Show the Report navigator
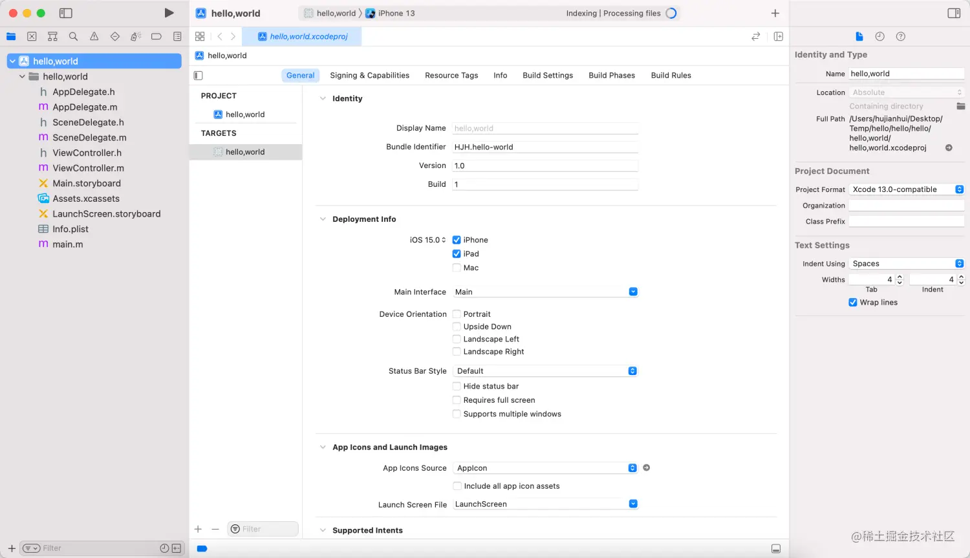 click(x=177, y=36)
